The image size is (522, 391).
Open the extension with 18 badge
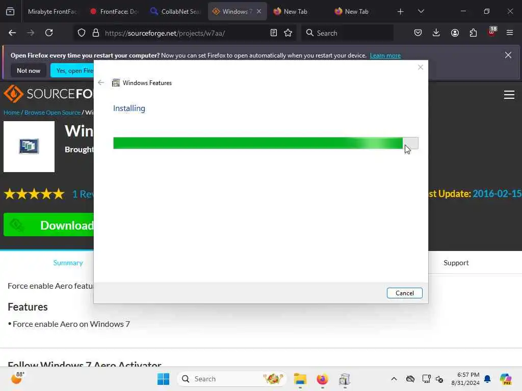tap(492, 32)
